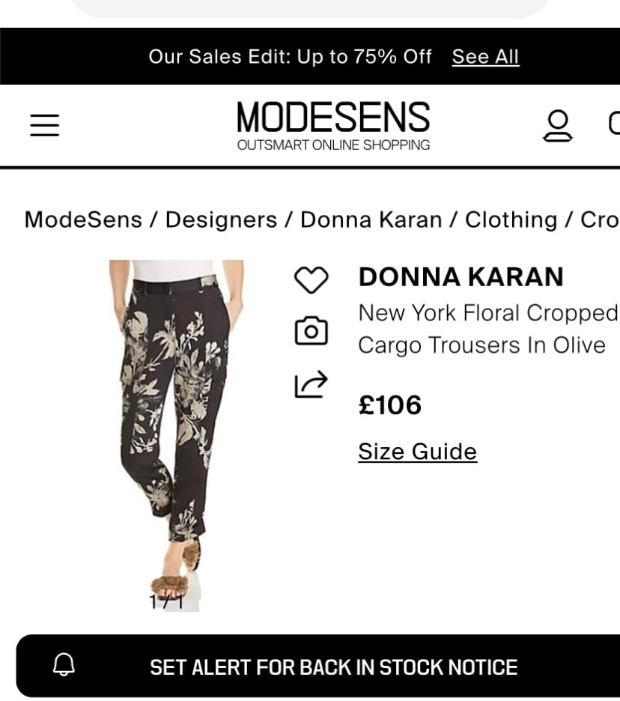Open the Size Guide link
The image size is (620, 701).
coord(418,452)
